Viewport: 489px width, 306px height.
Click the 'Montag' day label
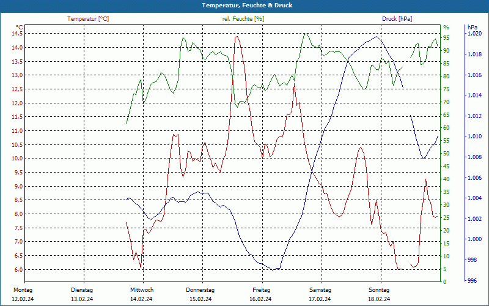(x=23, y=290)
